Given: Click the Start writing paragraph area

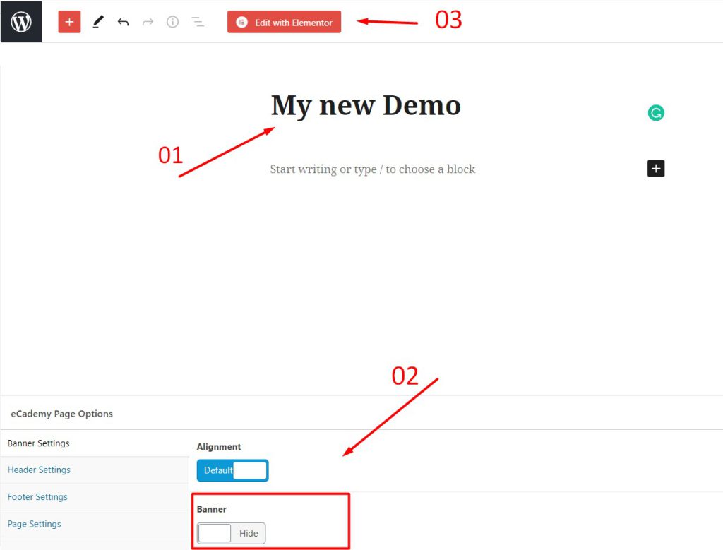Looking at the screenshot, I should 373,169.
